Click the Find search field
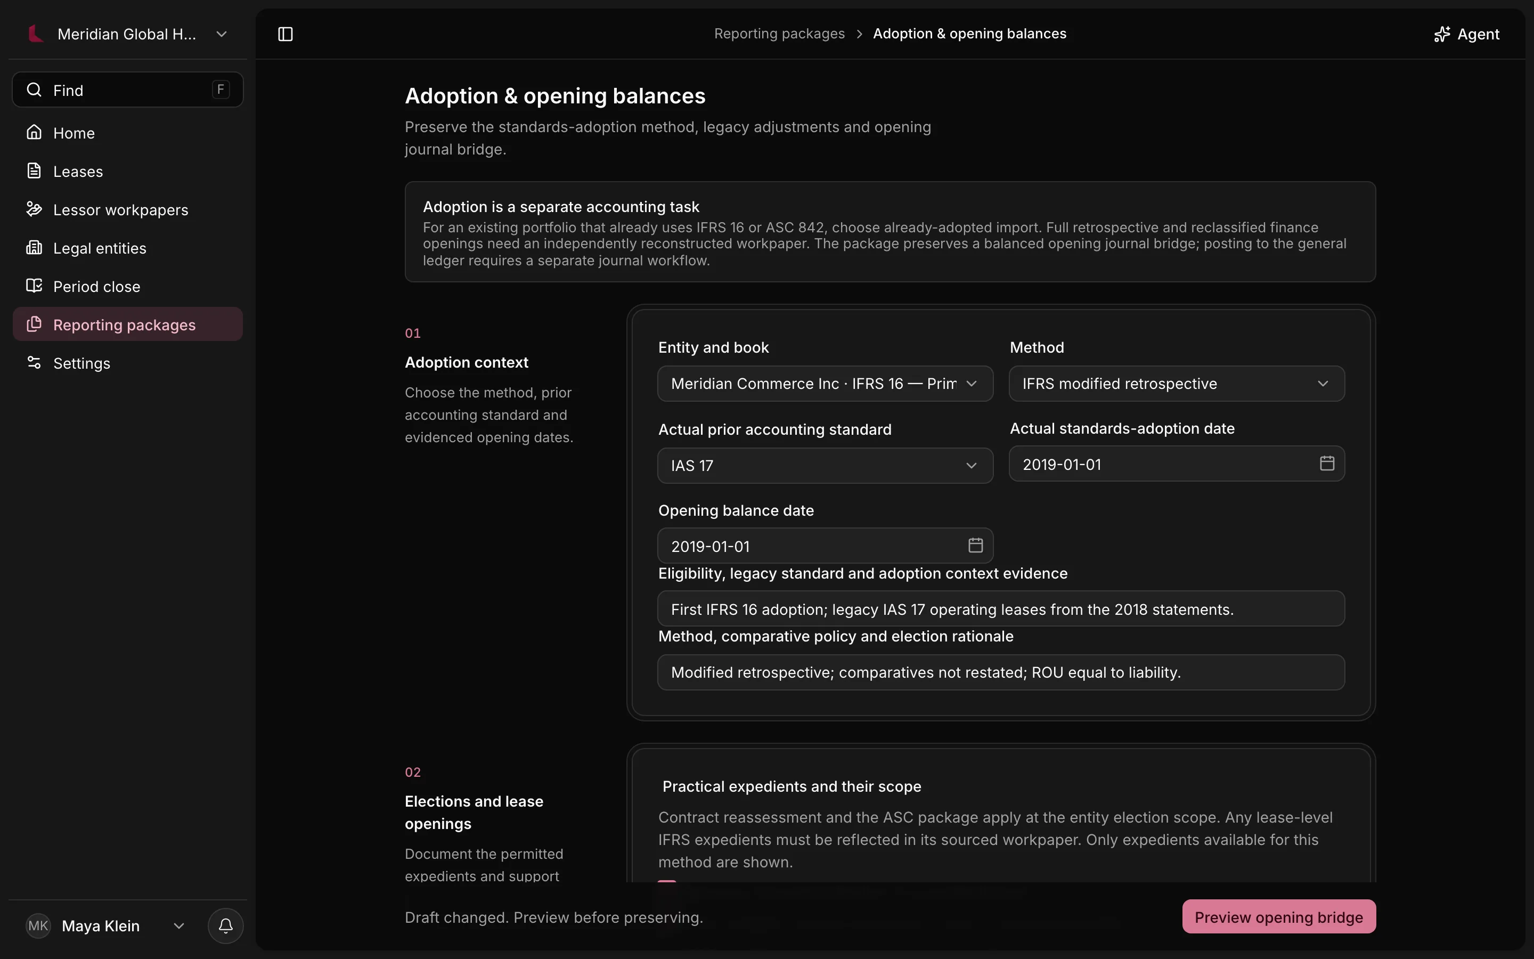Screen dimensions: 1534x959 coord(128,90)
